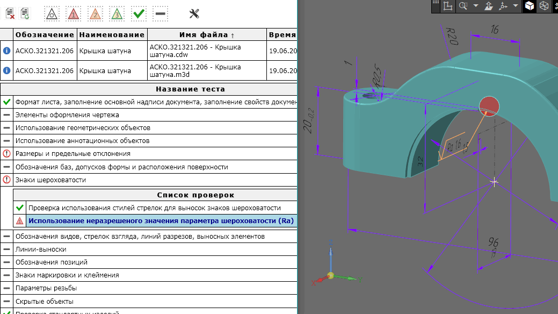Toggle the level 1 red triangle error filter
The image size is (558, 314).
74,13
